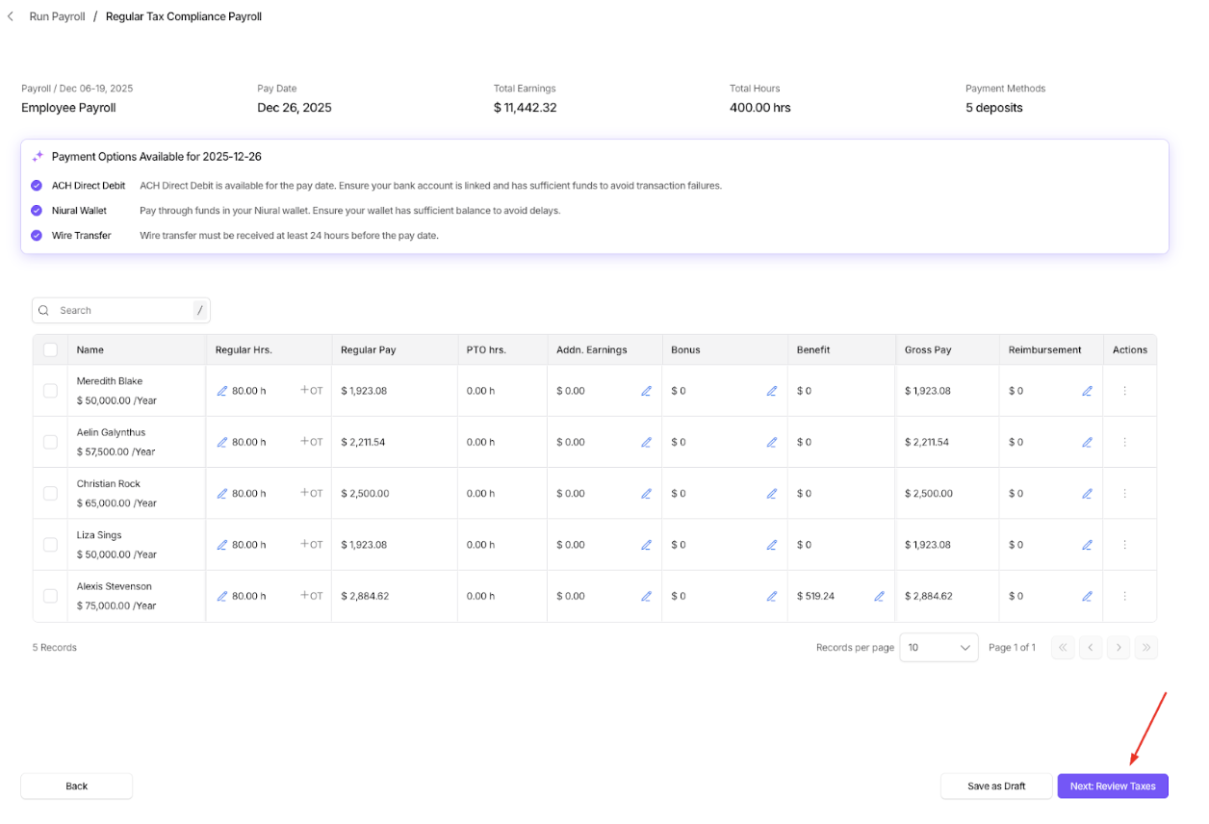Click the back arrow beside Run Payroll
This screenshot has width=1209, height=824.
(x=11, y=16)
